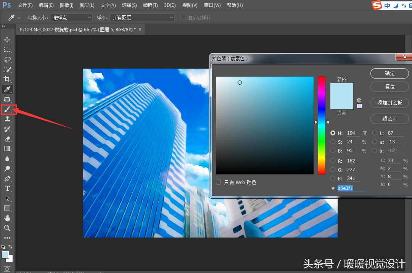Viewport: 412px width, 273px height.
Task: Click the hex field showing b6e3f1
Action: [x=345, y=188]
